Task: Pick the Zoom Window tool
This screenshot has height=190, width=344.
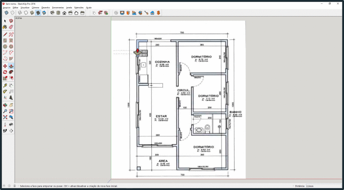Action: coord(11,111)
